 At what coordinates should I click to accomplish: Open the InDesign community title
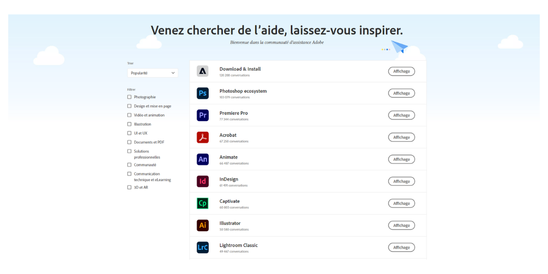[229, 179]
